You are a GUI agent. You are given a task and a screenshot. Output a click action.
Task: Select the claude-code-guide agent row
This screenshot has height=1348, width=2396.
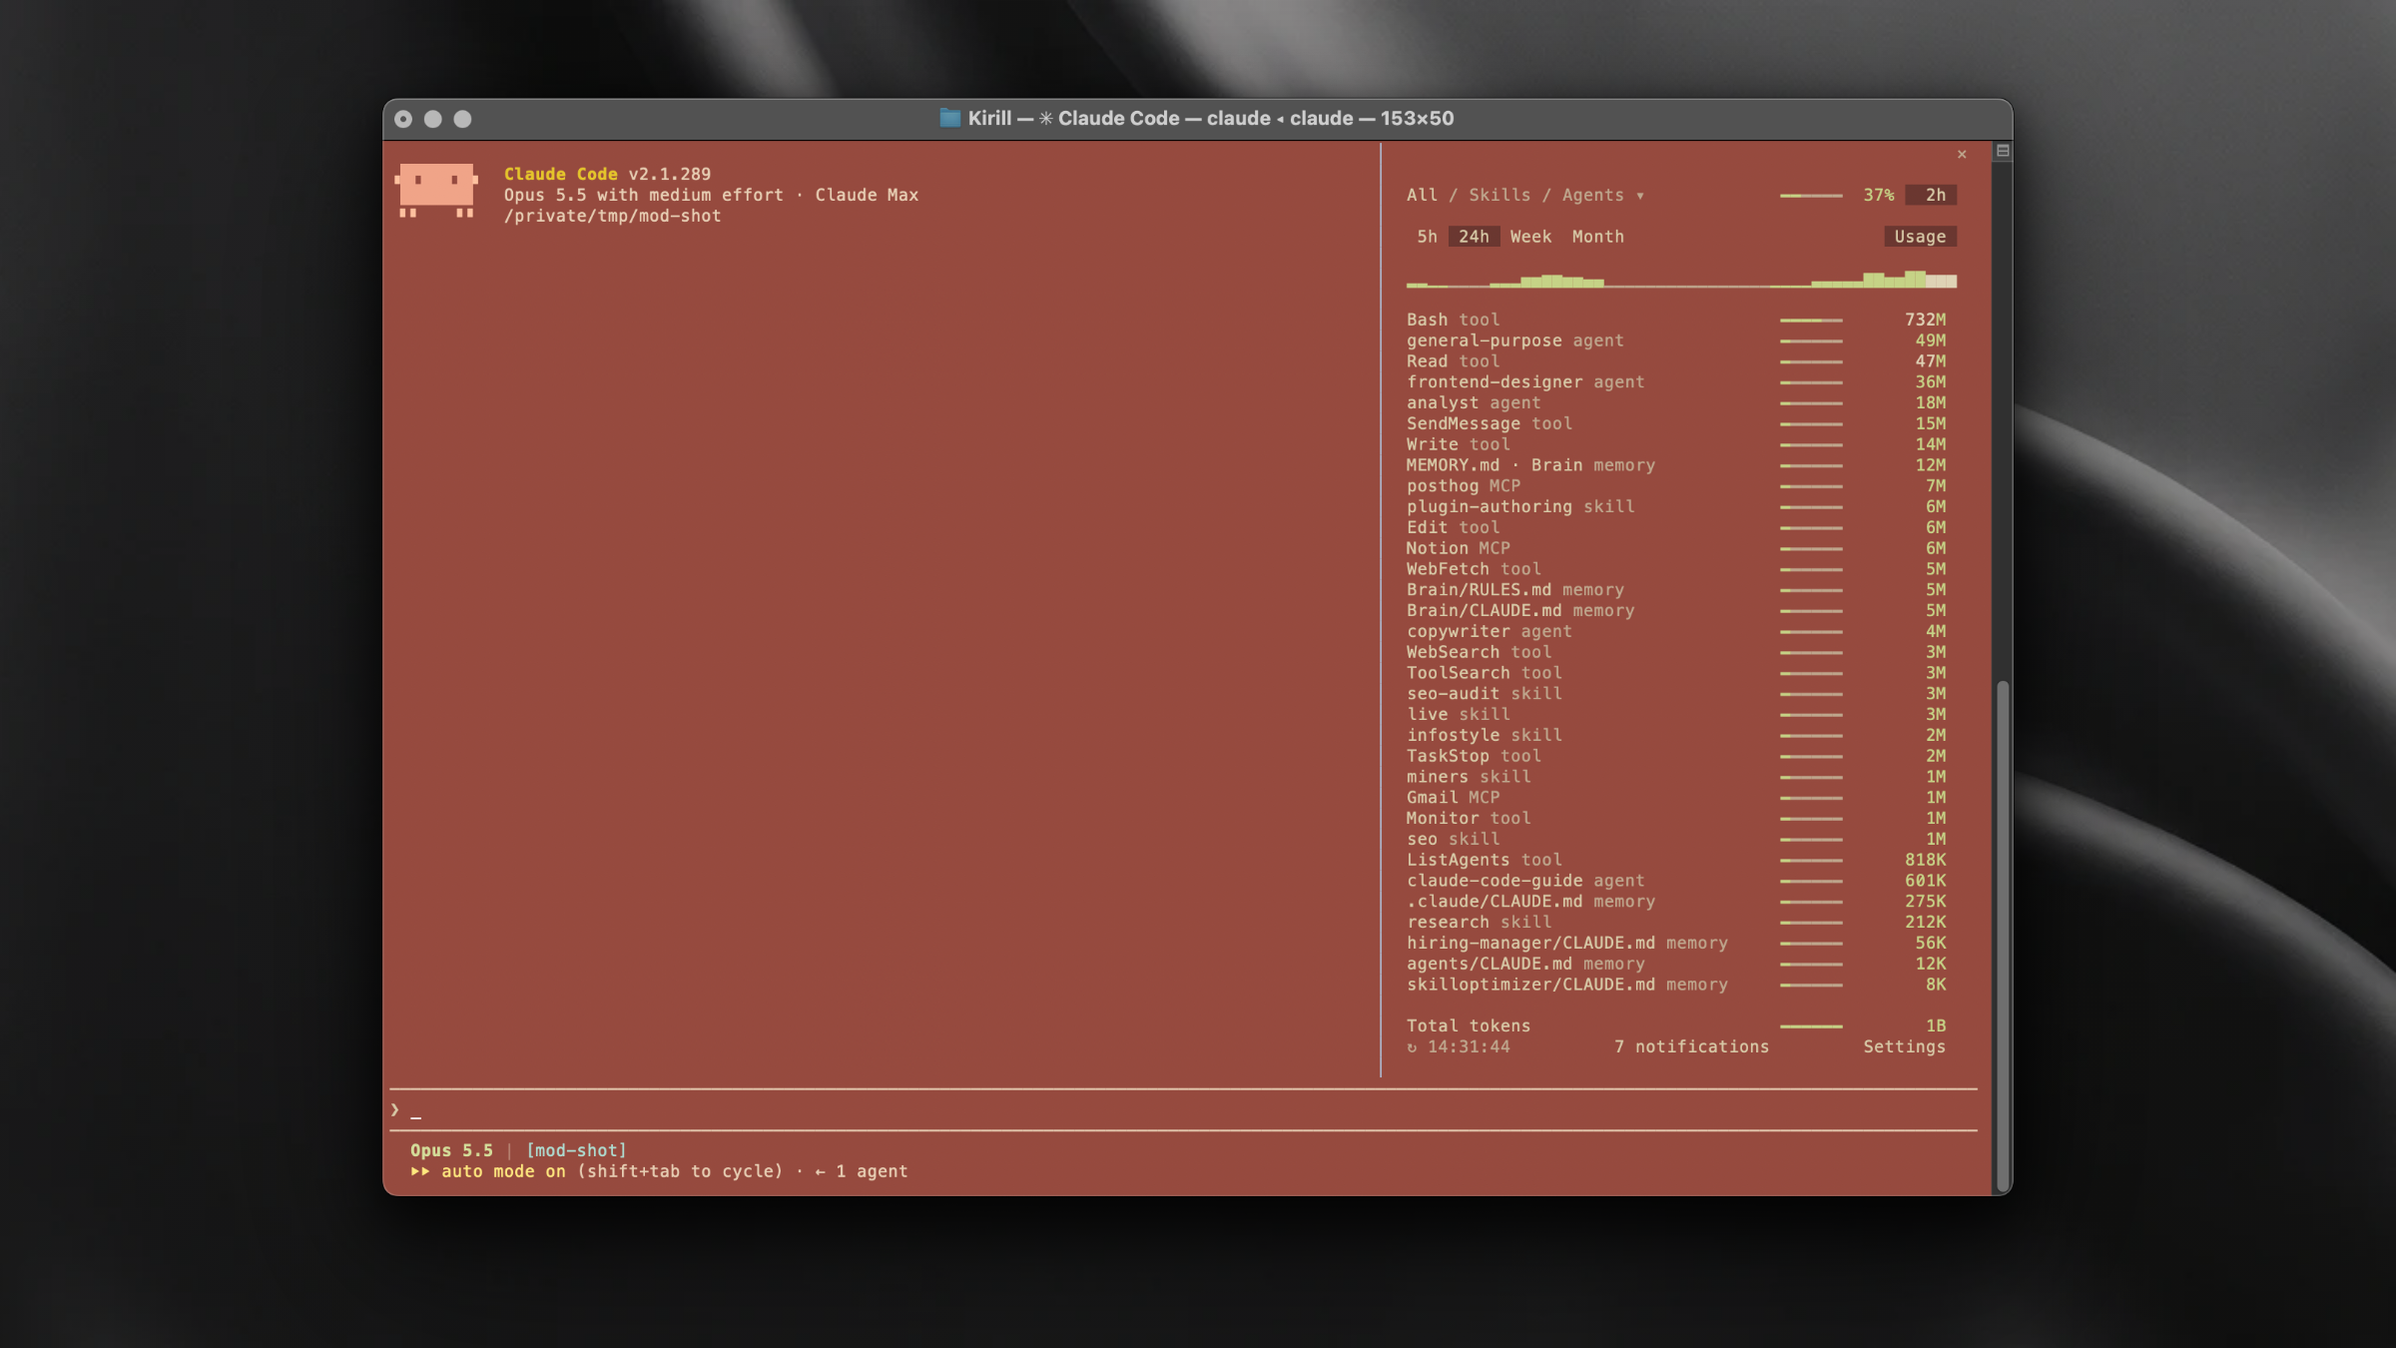click(1676, 881)
